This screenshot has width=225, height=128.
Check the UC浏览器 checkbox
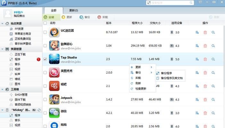[x=45, y=32]
